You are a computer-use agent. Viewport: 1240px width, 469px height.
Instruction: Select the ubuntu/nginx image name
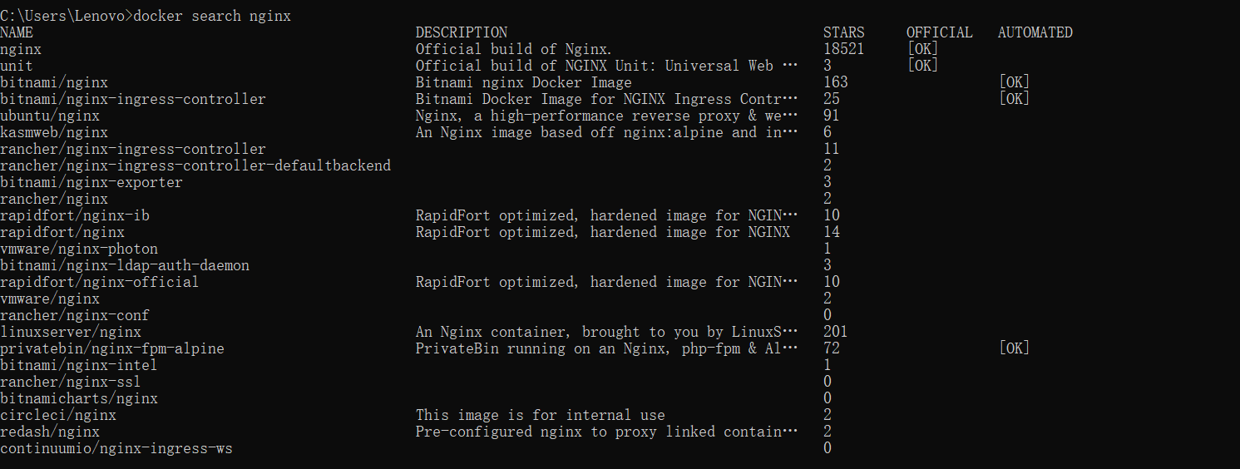pyautogui.click(x=50, y=116)
